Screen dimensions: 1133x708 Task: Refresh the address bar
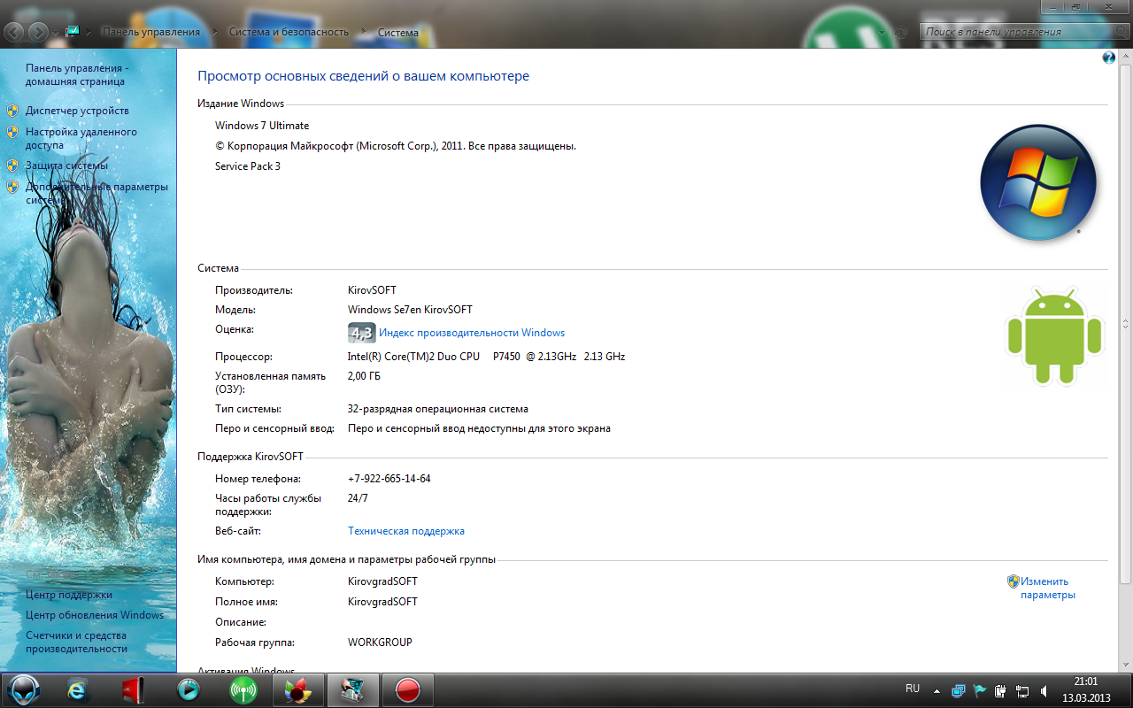(x=902, y=32)
